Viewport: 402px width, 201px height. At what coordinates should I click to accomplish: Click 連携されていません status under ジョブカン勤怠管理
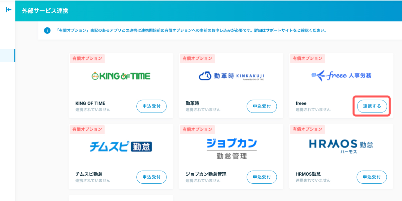coord(203,180)
